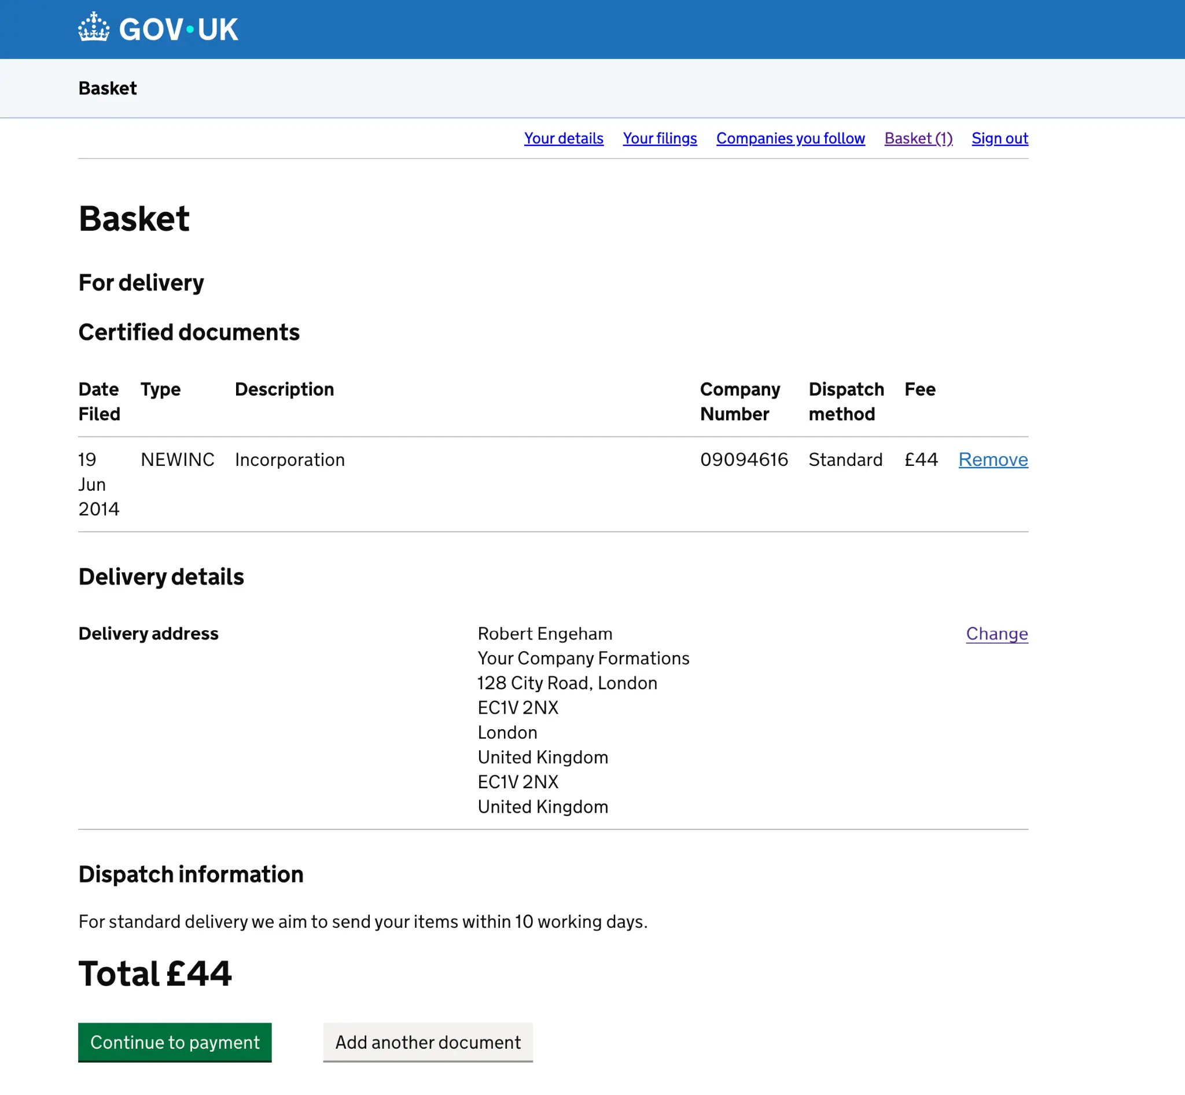Open Companies you follow
This screenshot has width=1185, height=1095.
(790, 138)
